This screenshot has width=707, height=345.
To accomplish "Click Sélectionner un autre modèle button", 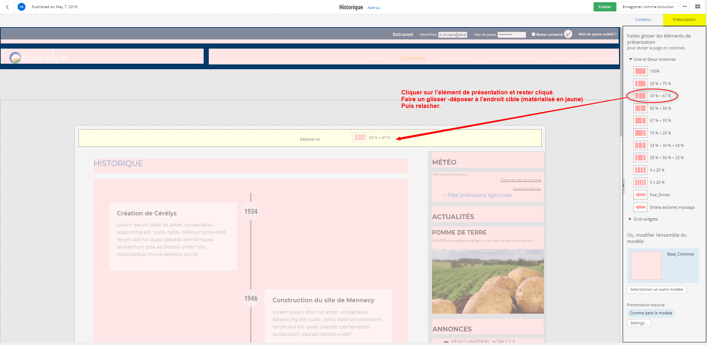I will coord(656,290).
